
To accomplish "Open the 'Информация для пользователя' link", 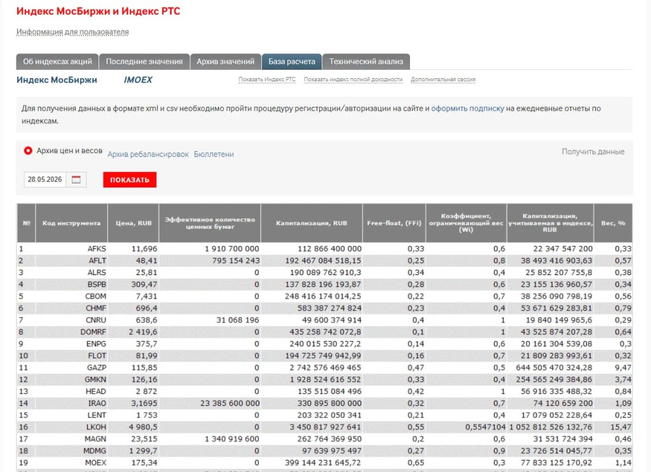I will point(72,32).
